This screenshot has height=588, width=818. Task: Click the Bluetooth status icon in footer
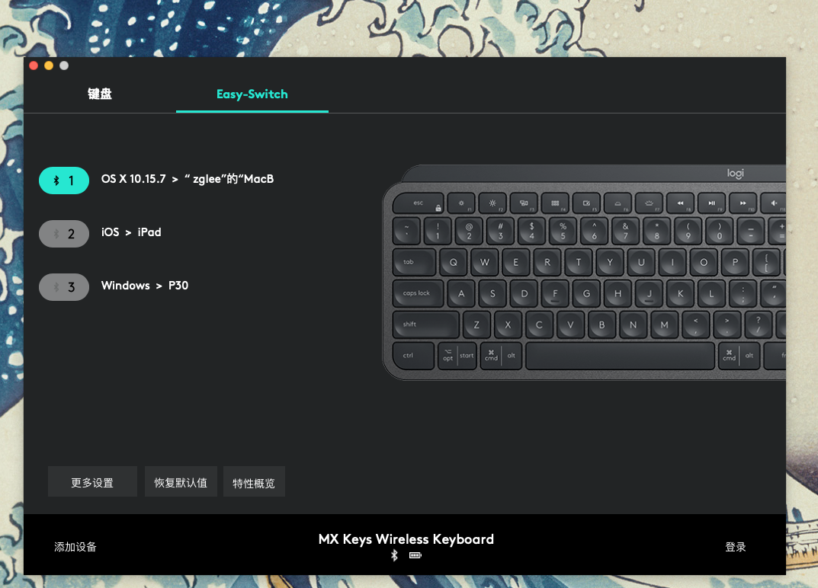394,555
